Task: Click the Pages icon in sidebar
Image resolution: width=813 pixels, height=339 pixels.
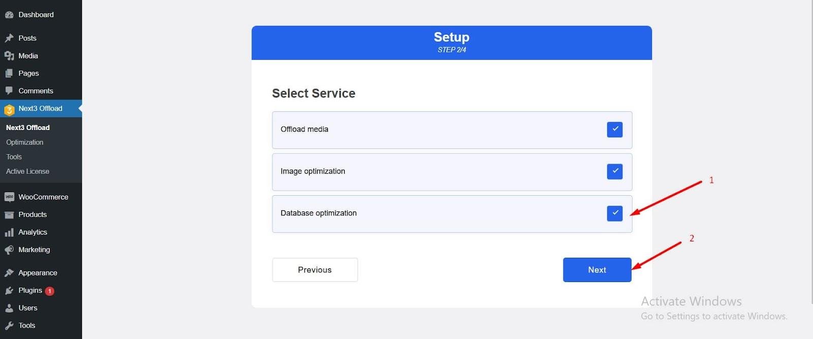Action: point(9,73)
